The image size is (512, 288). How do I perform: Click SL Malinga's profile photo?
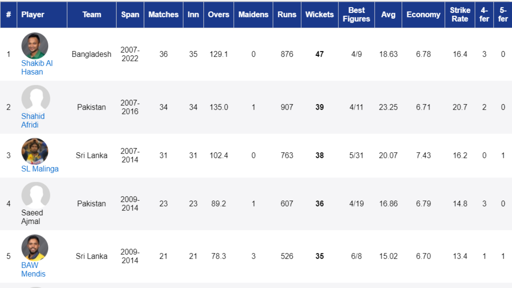coord(35,151)
